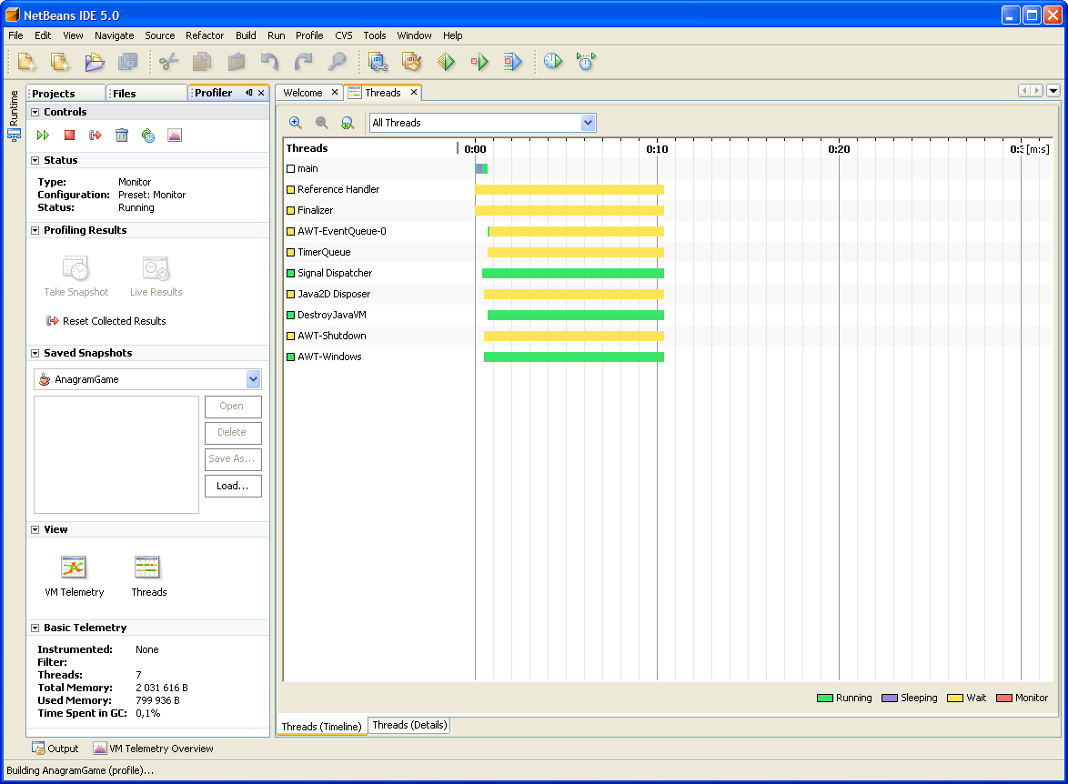Zoom out on the threads timeline
Screen dimensions: 1068x784
pyautogui.click(x=321, y=123)
